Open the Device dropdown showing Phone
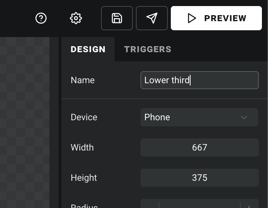Viewport: 268px width, 208px height. tap(199, 117)
